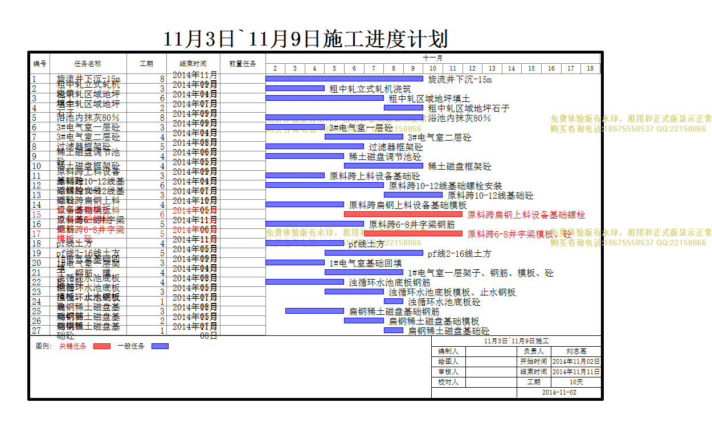Select the blue bar for 稀土磁盘框架砼
The image size is (712, 427).
pos(383,166)
